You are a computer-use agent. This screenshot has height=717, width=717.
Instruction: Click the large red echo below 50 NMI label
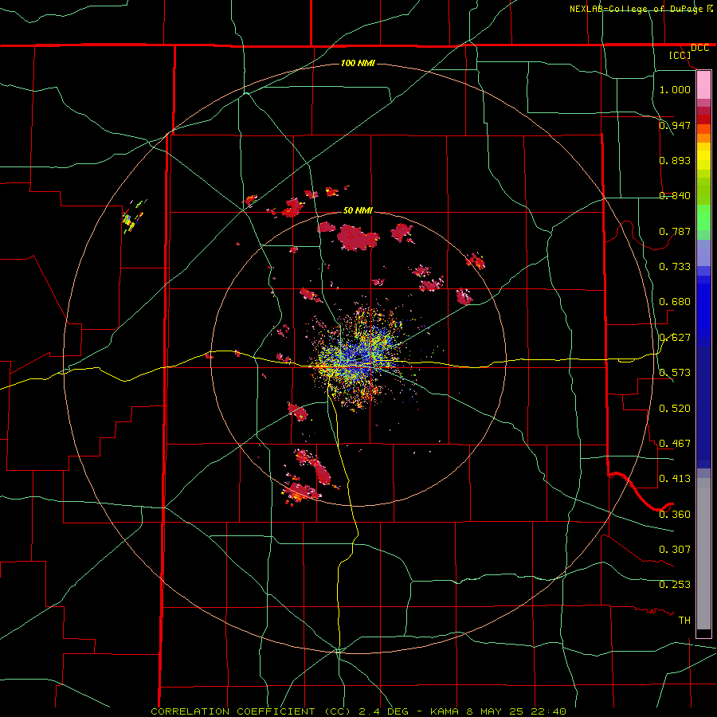[x=358, y=237]
